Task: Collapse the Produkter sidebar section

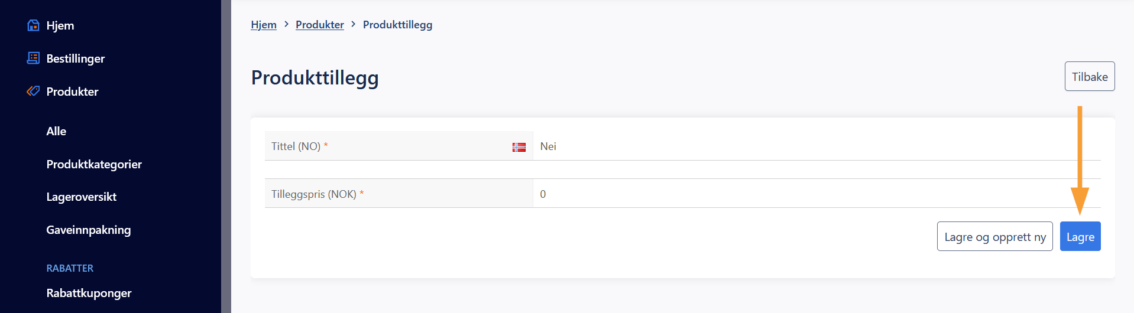Action: [72, 92]
